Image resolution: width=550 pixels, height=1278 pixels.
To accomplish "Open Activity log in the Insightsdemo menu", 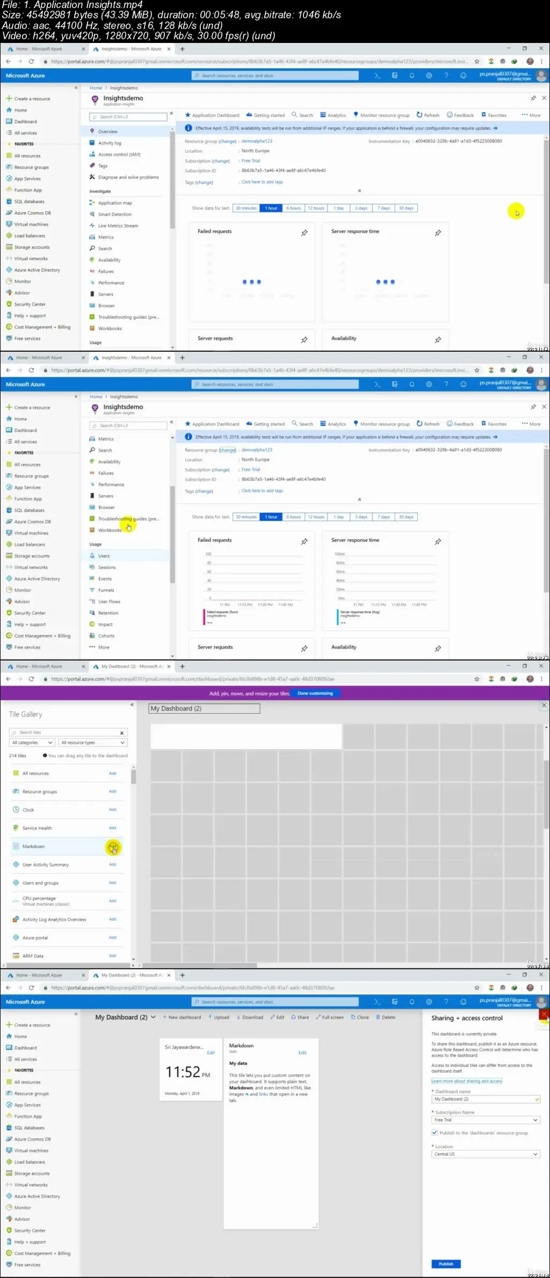I will [110, 143].
